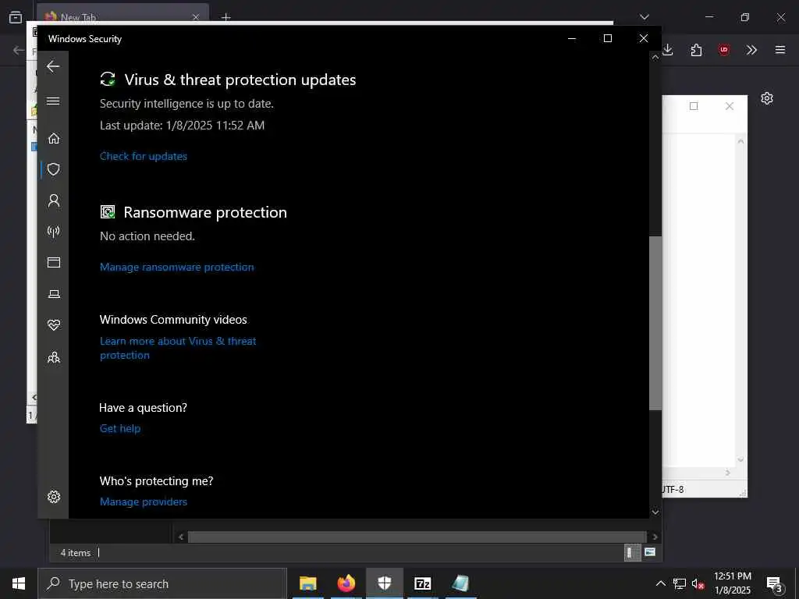Close the background notepad window

tap(730, 106)
